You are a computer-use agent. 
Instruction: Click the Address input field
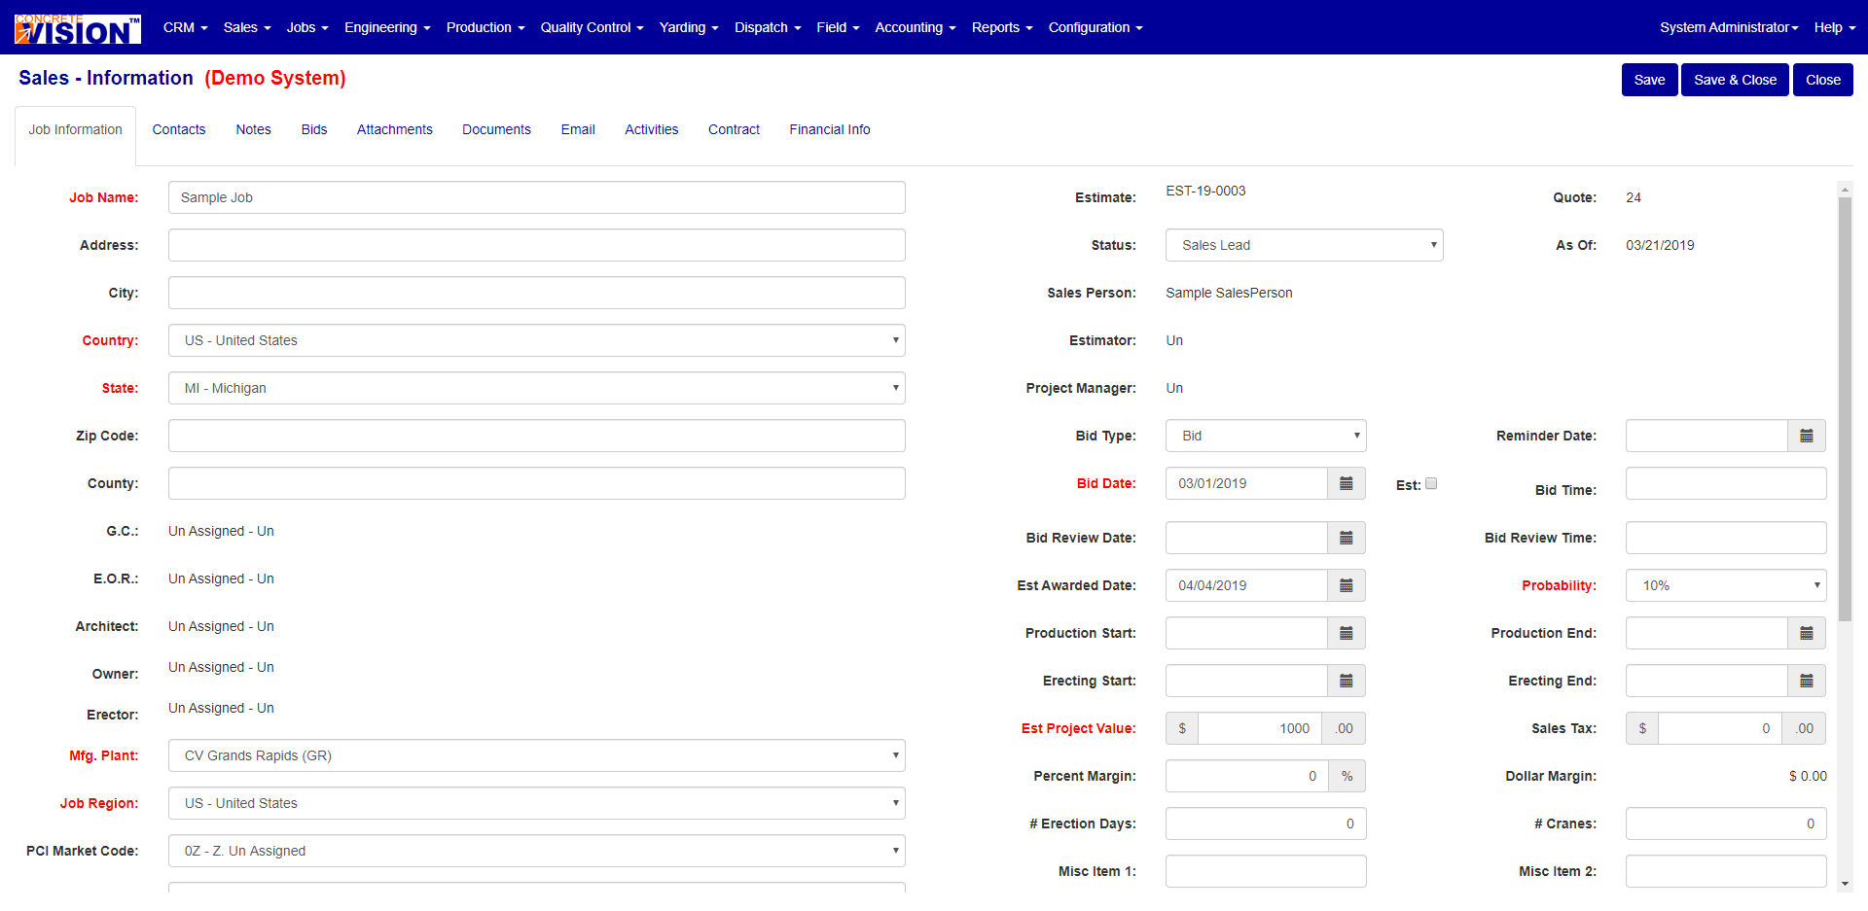click(x=536, y=245)
